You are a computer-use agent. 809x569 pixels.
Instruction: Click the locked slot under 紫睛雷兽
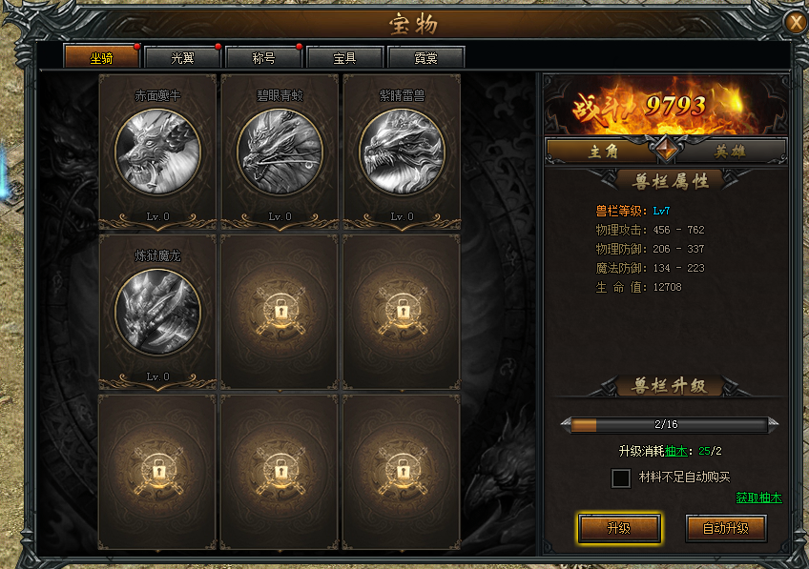tap(402, 312)
